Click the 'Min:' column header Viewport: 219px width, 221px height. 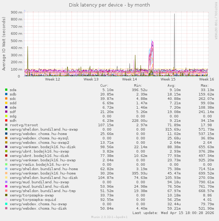pos(138,86)
